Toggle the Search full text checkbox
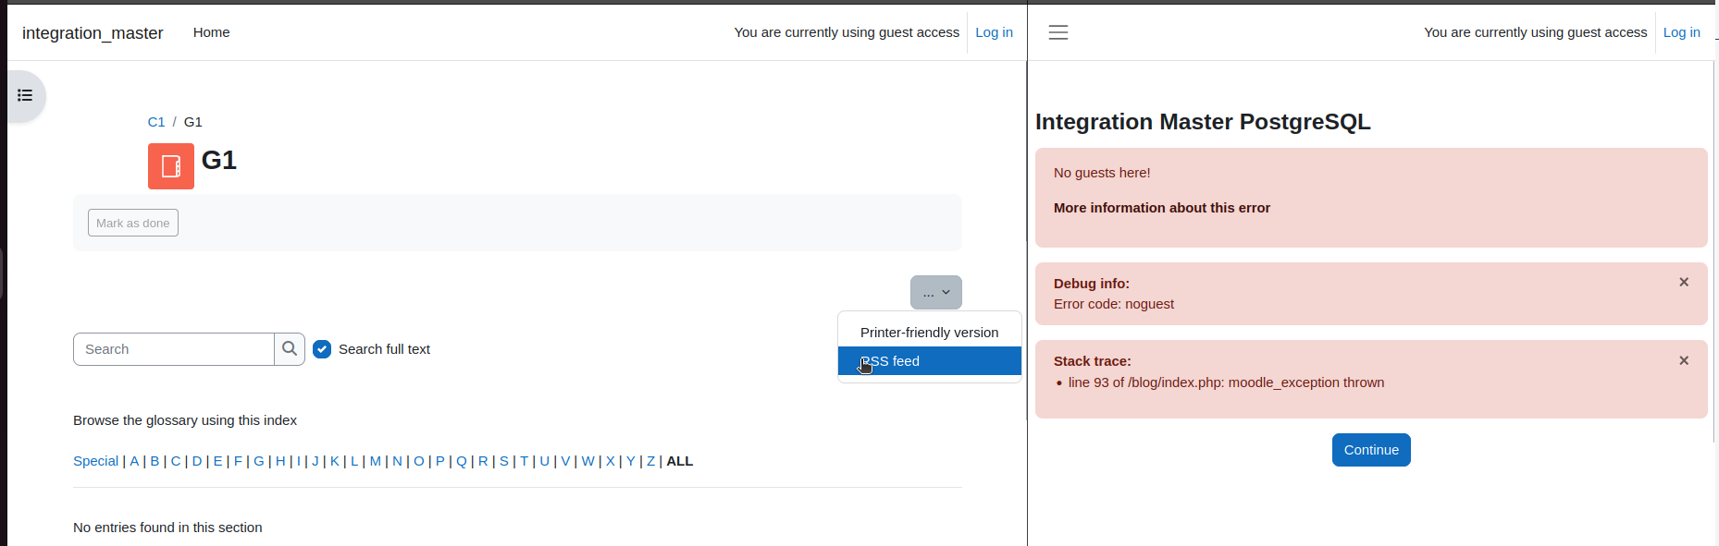 (x=322, y=349)
